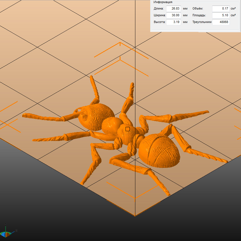Select the Объём volume field
The image size is (241, 241).
point(221,9)
